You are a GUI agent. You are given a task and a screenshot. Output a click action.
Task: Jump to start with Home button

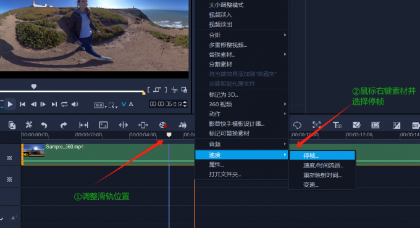[x=22, y=104]
